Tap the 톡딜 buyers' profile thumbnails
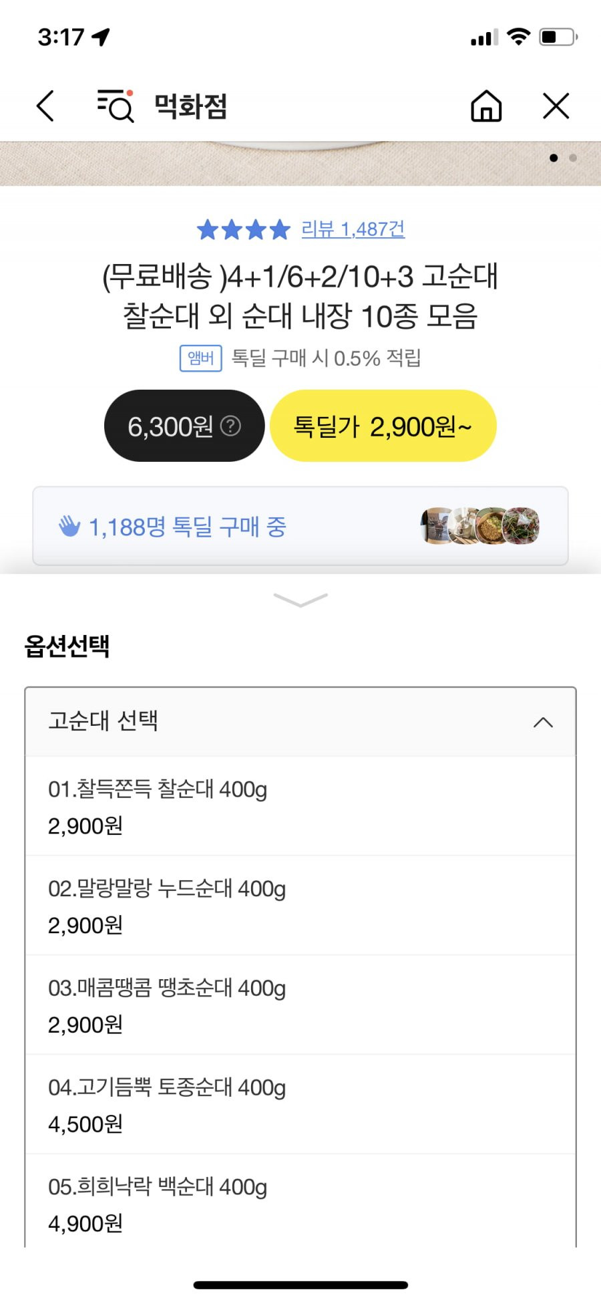601x1302 pixels. click(480, 526)
